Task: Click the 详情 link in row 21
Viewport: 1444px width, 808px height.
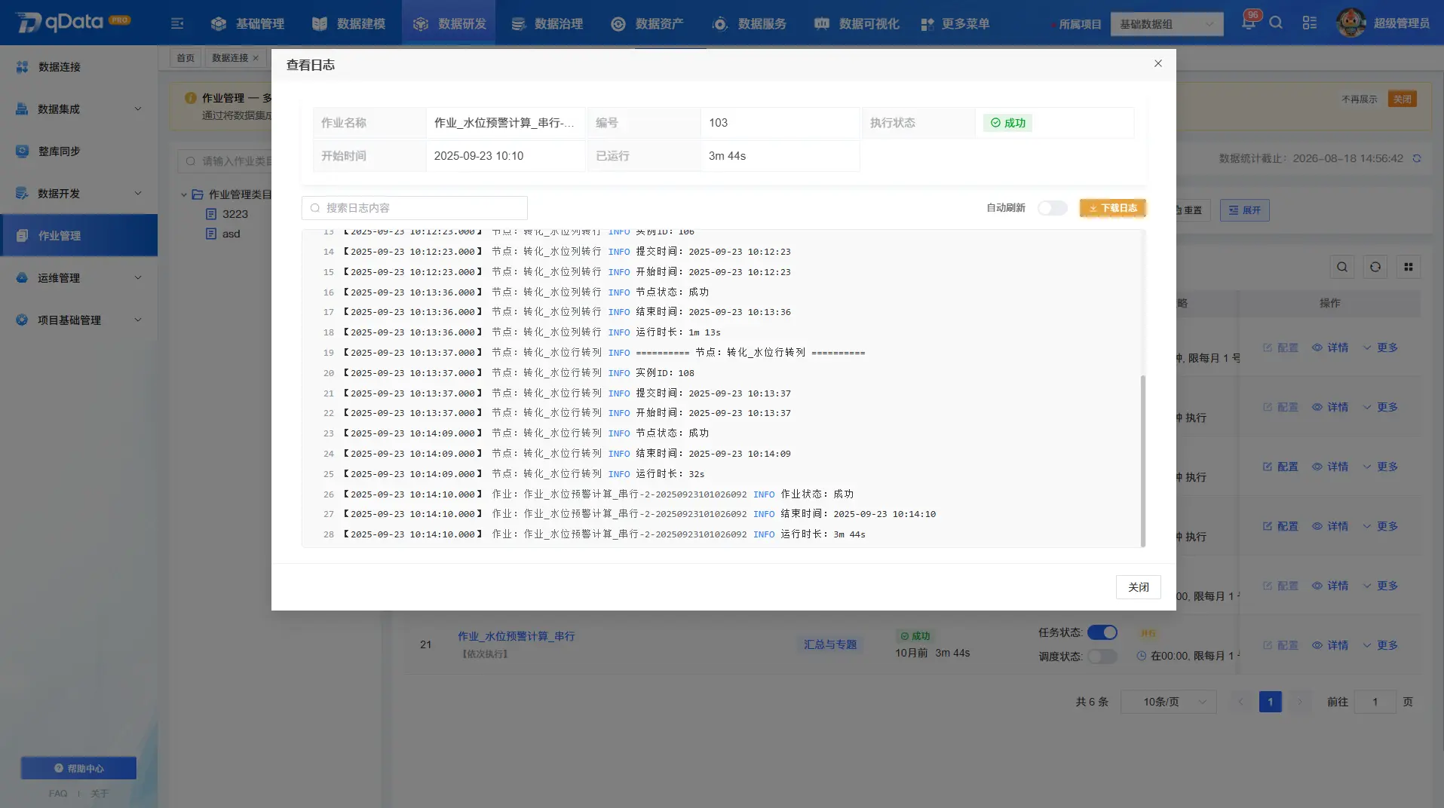Action: pyautogui.click(x=1330, y=645)
